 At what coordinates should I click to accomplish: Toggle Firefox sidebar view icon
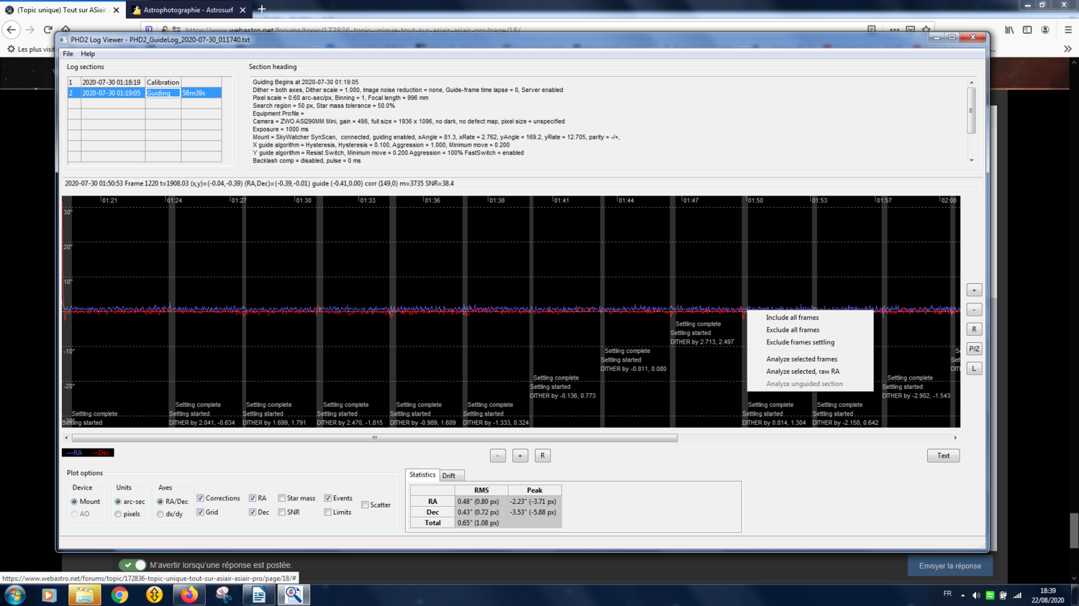click(1027, 30)
